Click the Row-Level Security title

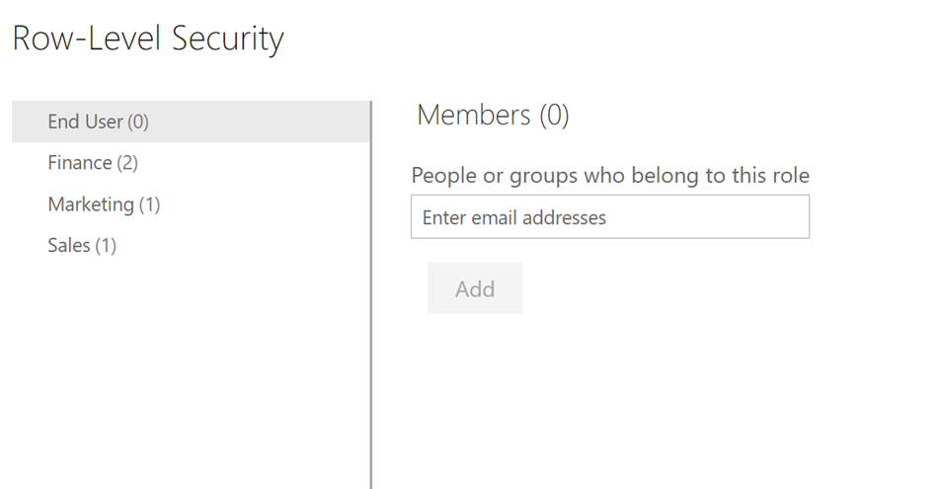(x=148, y=39)
